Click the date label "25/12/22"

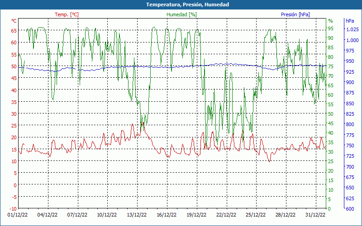(256, 215)
